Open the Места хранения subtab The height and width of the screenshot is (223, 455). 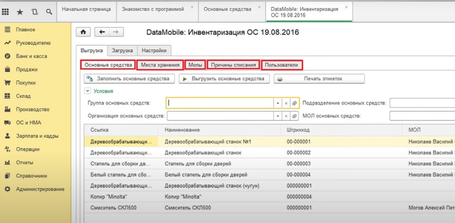(160, 65)
